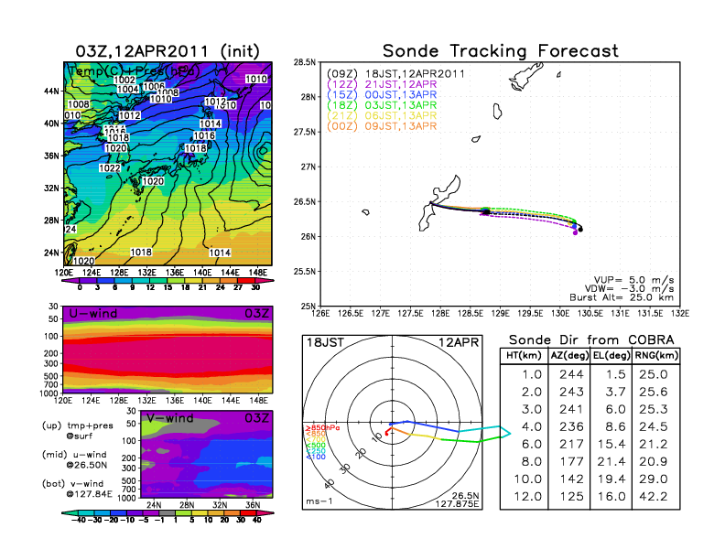
Task: Click the AZ(deg) column header
Action: (x=570, y=356)
